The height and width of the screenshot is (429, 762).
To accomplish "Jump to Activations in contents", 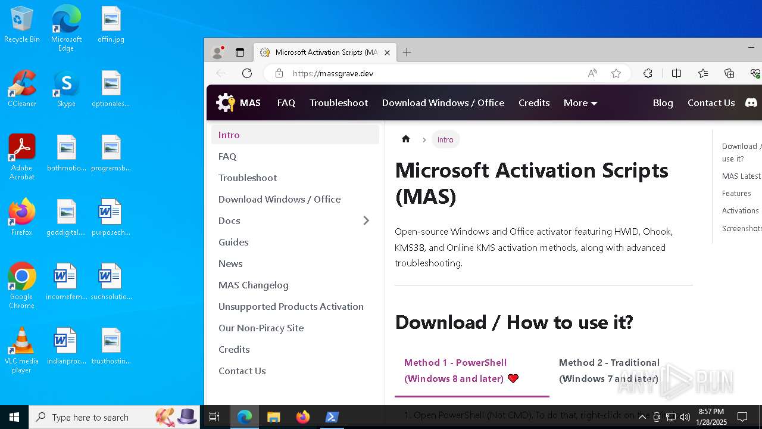I will (740, 210).
